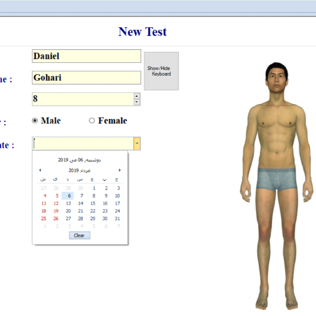The height and width of the screenshot is (316, 316).
Task: Increase the age spinner value
Action: tap(137, 96)
